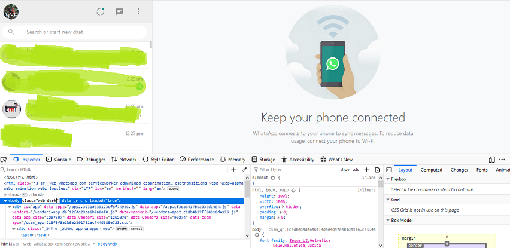Expand the overflow hidden shorthand
Image resolution: width=510 pixels, height=248 pixels.
(283, 207)
